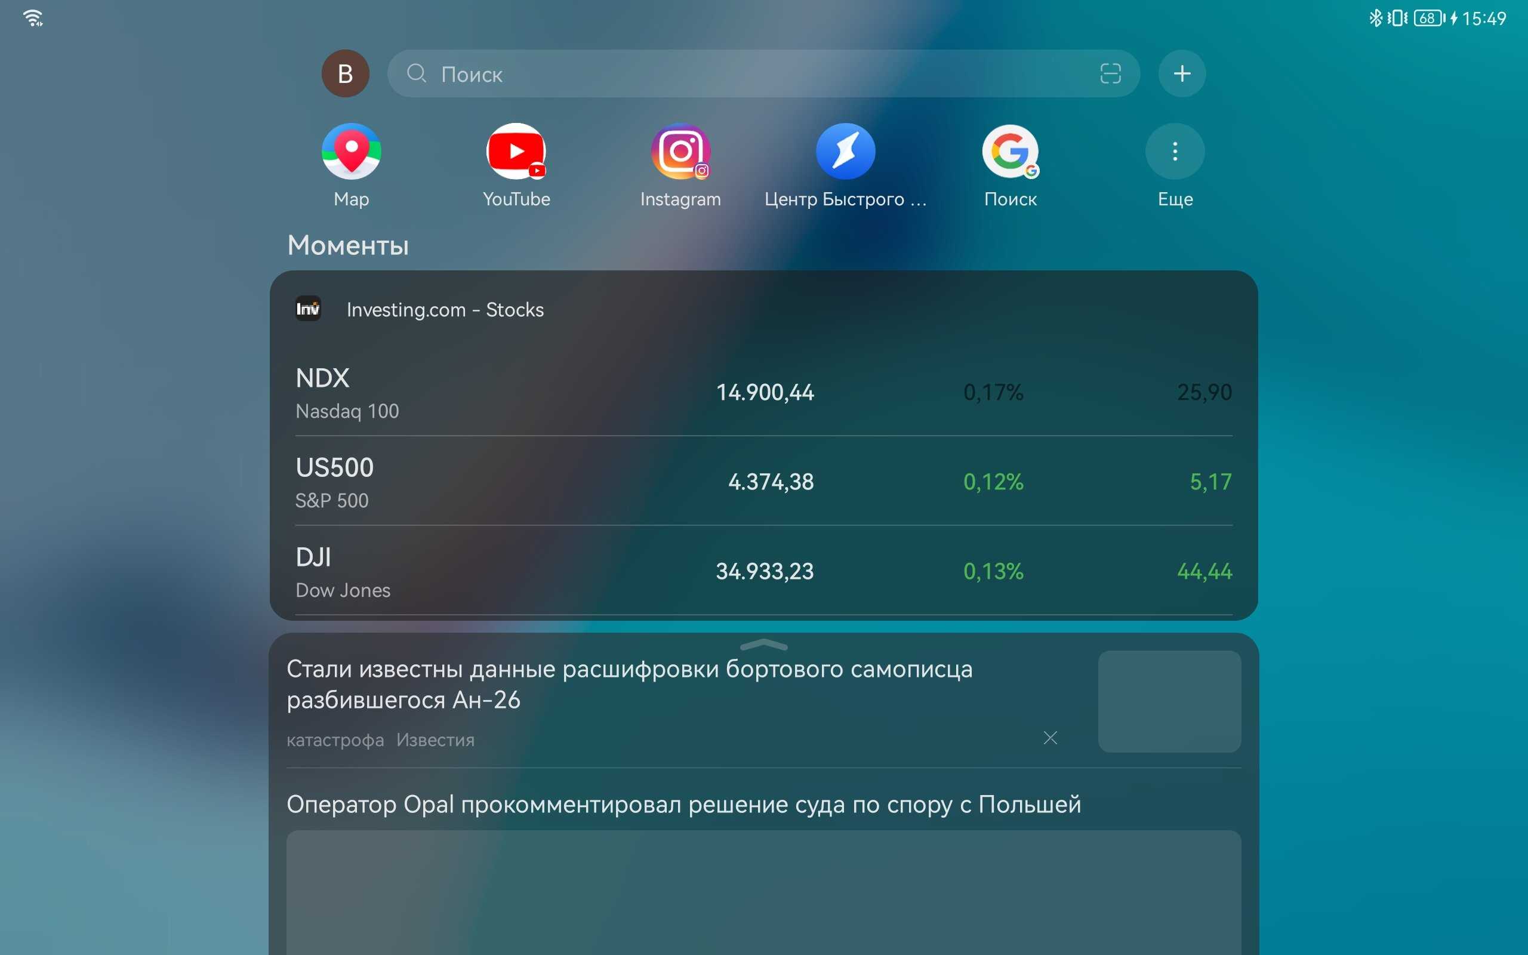Viewport: 1528px width, 955px height.
Task: Open Map app
Action: click(351, 150)
